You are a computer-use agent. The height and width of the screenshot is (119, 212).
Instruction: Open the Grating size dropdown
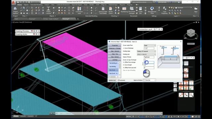(146, 54)
